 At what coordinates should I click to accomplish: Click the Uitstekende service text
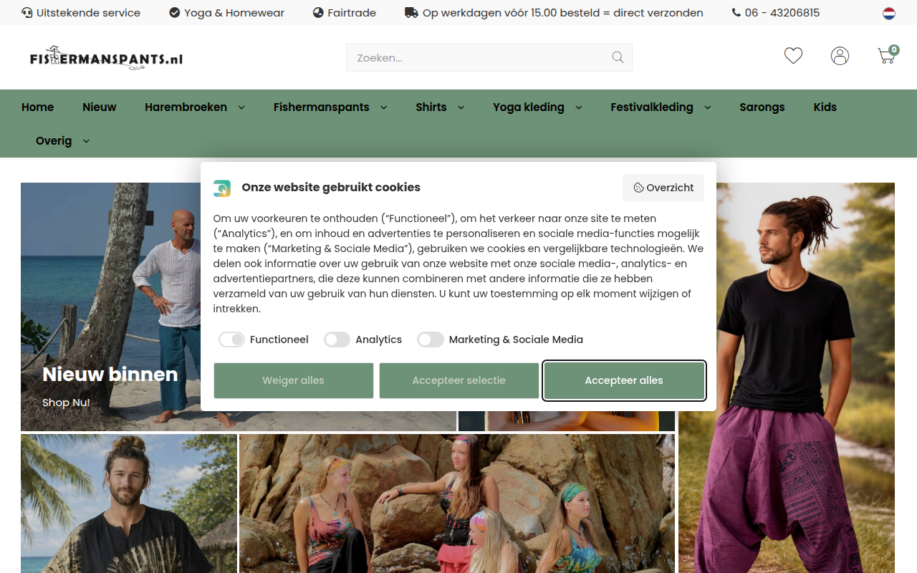pyautogui.click(x=88, y=13)
